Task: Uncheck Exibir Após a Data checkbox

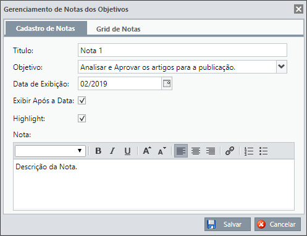Action: click(82, 101)
